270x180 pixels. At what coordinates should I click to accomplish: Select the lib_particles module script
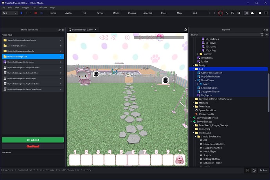point(212,39)
